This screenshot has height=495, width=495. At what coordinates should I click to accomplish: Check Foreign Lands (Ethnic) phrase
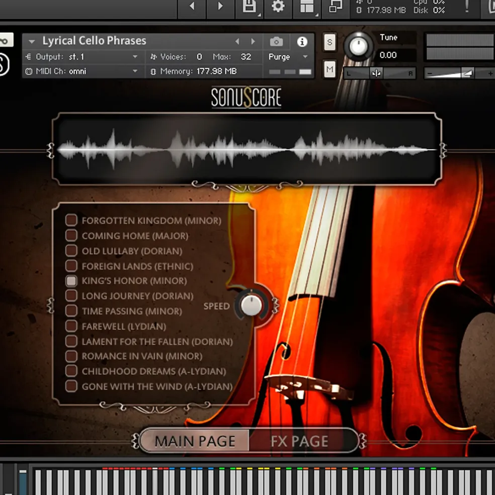point(71,266)
